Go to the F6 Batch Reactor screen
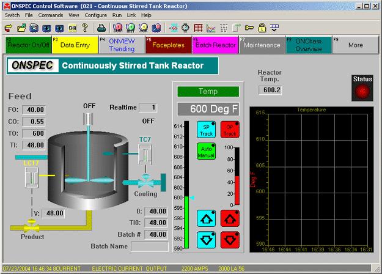 pos(215,45)
